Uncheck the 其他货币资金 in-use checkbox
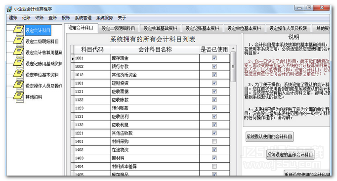The width and height of the screenshot is (337, 181). point(214,75)
